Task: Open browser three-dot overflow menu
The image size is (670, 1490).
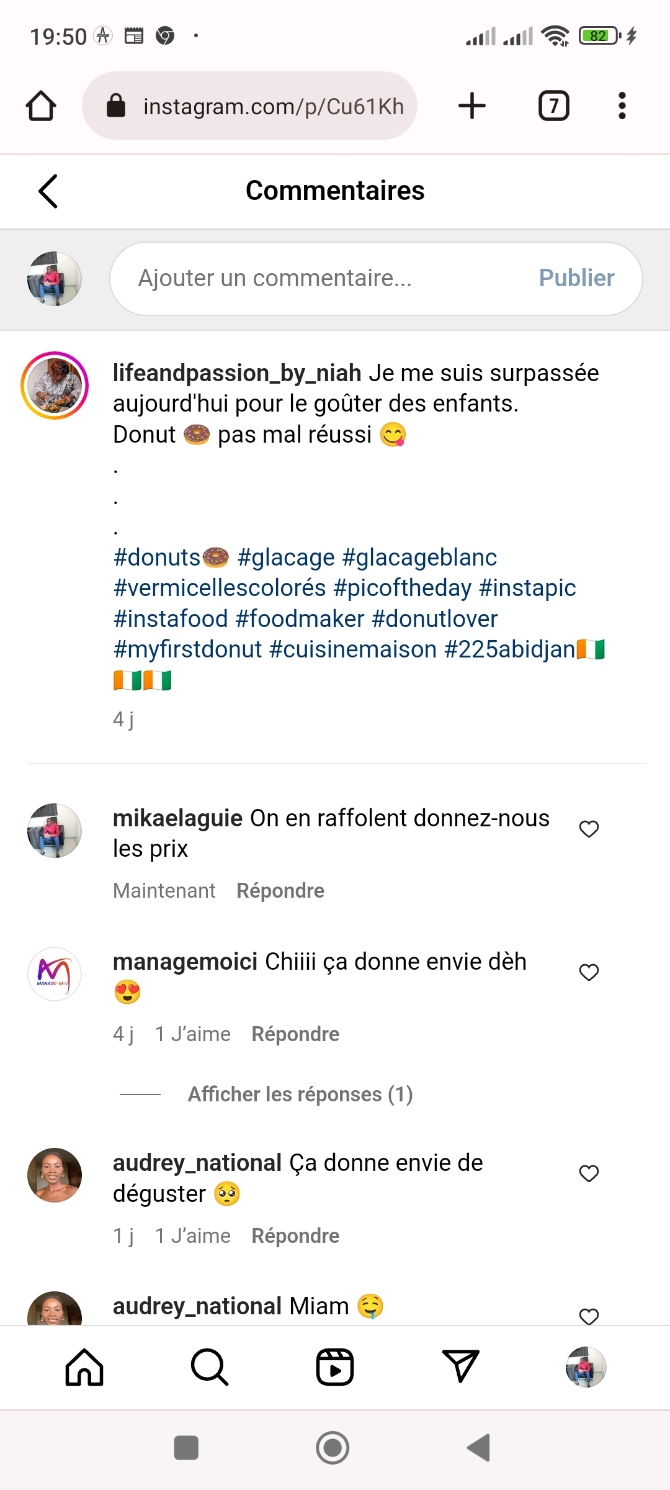Action: (622, 106)
